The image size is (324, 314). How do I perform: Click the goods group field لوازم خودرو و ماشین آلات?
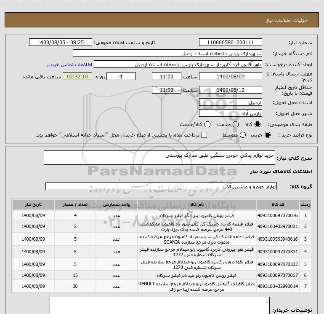(161, 186)
